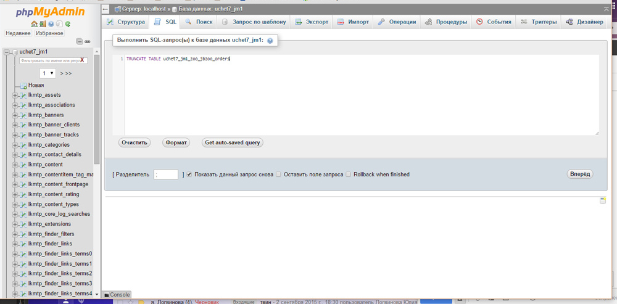617x304 pixels.
Task: Collapse the uchet7_jm1 database tree
Action: 7,52
